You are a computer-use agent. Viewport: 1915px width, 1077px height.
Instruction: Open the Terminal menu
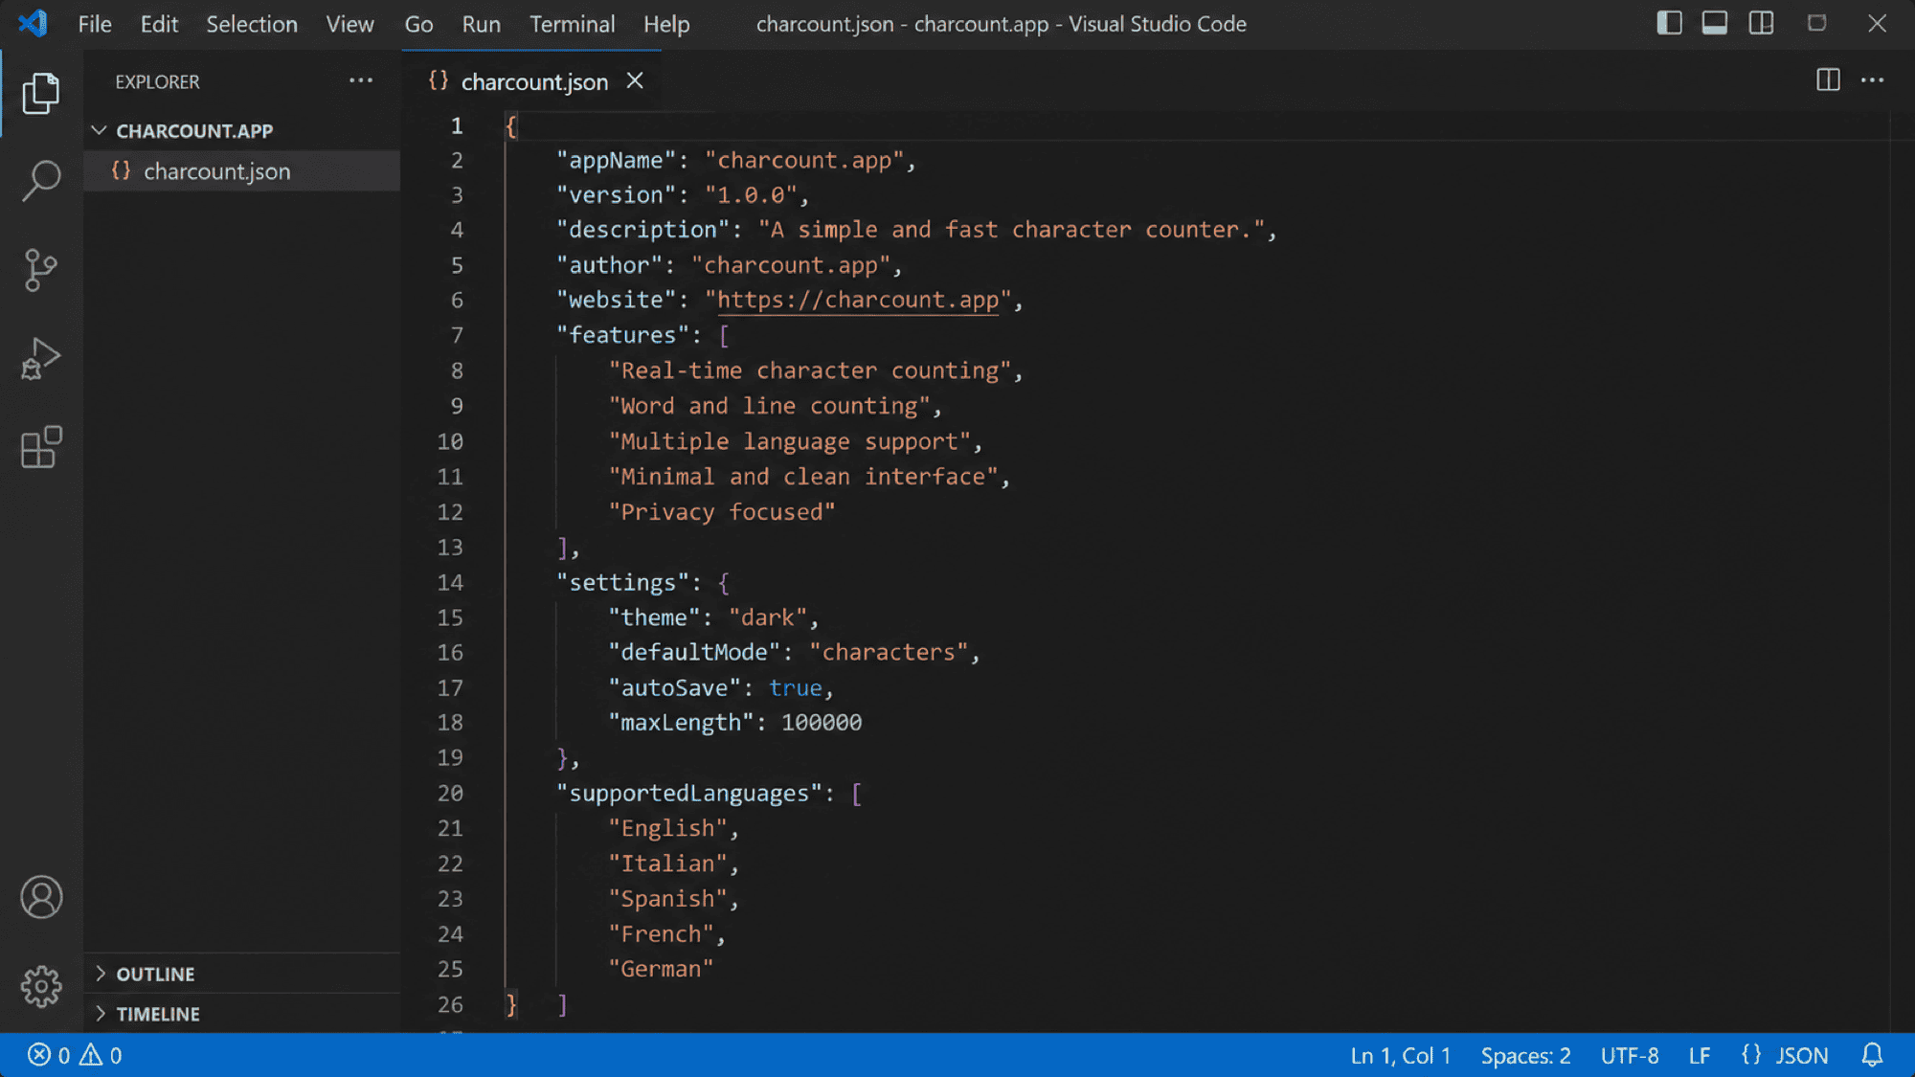click(x=572, y=24)
